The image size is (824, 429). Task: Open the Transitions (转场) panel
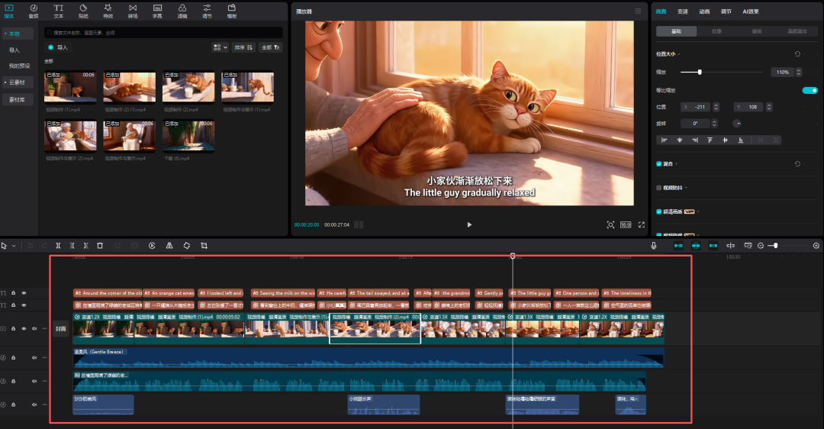pyautogui.click(x=133, y=11)
